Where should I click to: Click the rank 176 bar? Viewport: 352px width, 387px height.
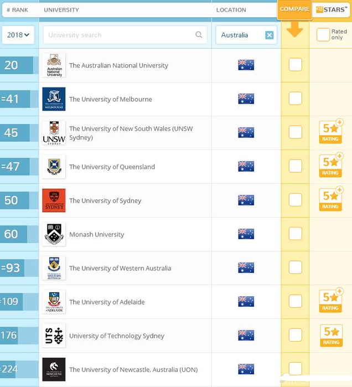[9, 336]
